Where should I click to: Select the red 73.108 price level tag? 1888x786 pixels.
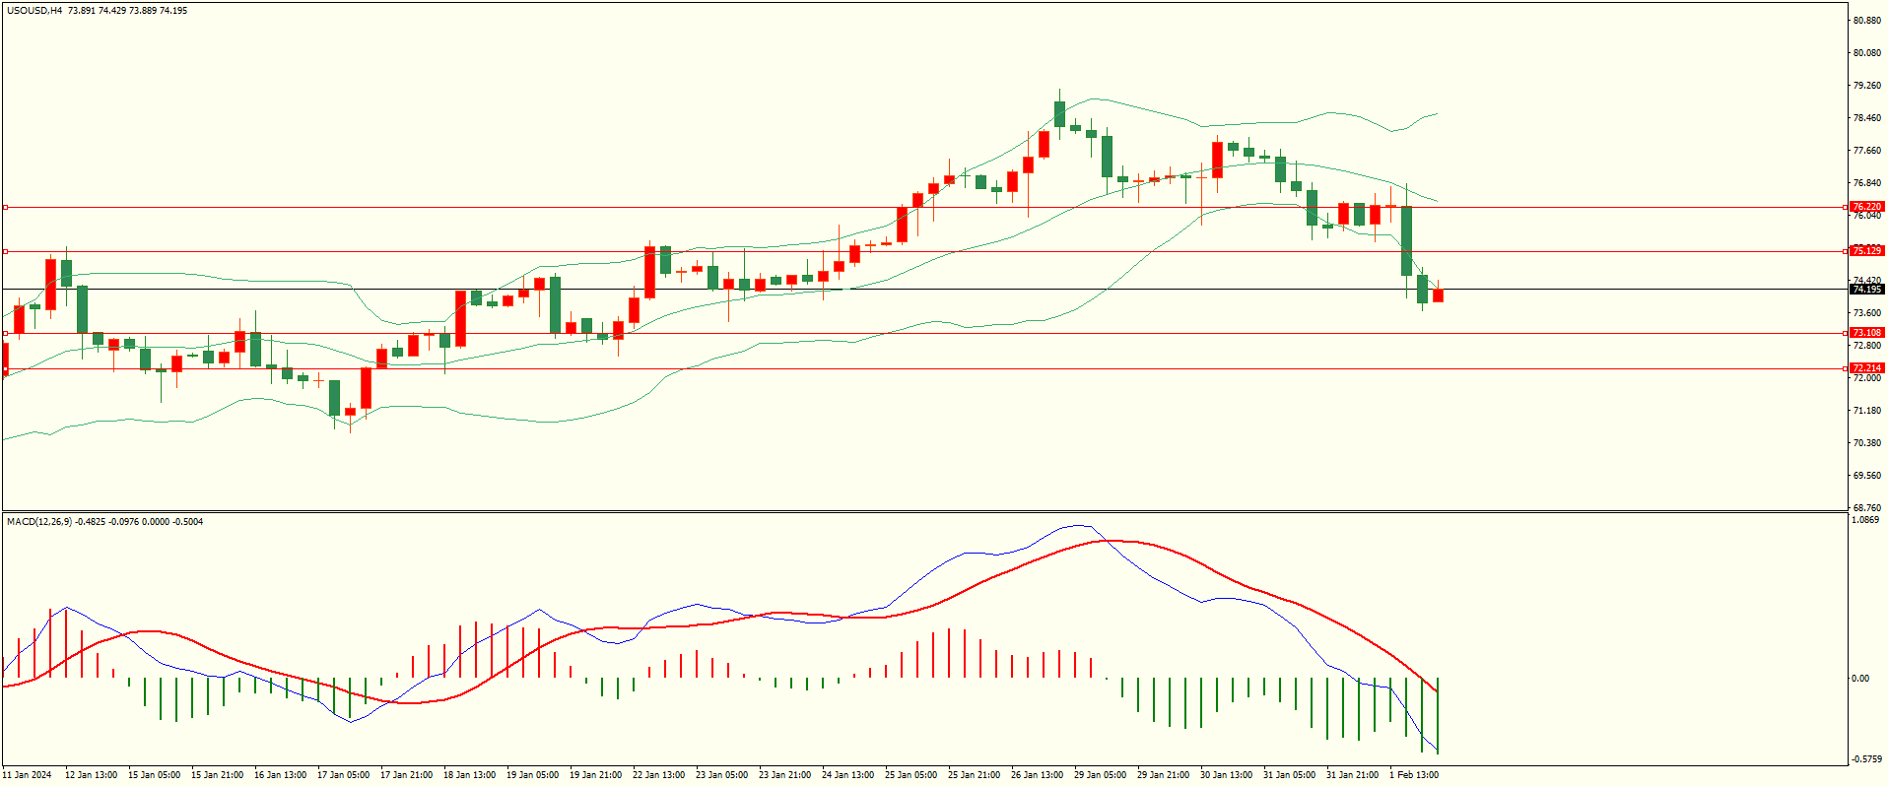pos(1867,333)
